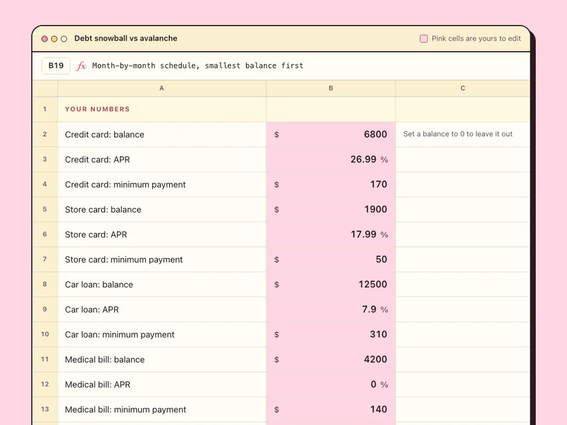Click the B19 cell reference box
567x425 pixels.
point(56,66)
